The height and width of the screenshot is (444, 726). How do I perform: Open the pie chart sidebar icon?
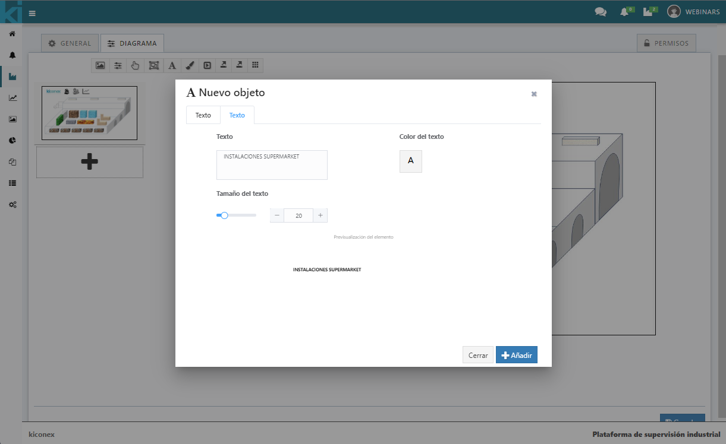pos(12,141)
